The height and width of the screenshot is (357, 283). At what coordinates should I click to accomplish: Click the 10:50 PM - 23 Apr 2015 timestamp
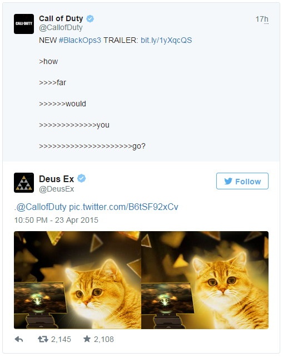tap(56, 220)
